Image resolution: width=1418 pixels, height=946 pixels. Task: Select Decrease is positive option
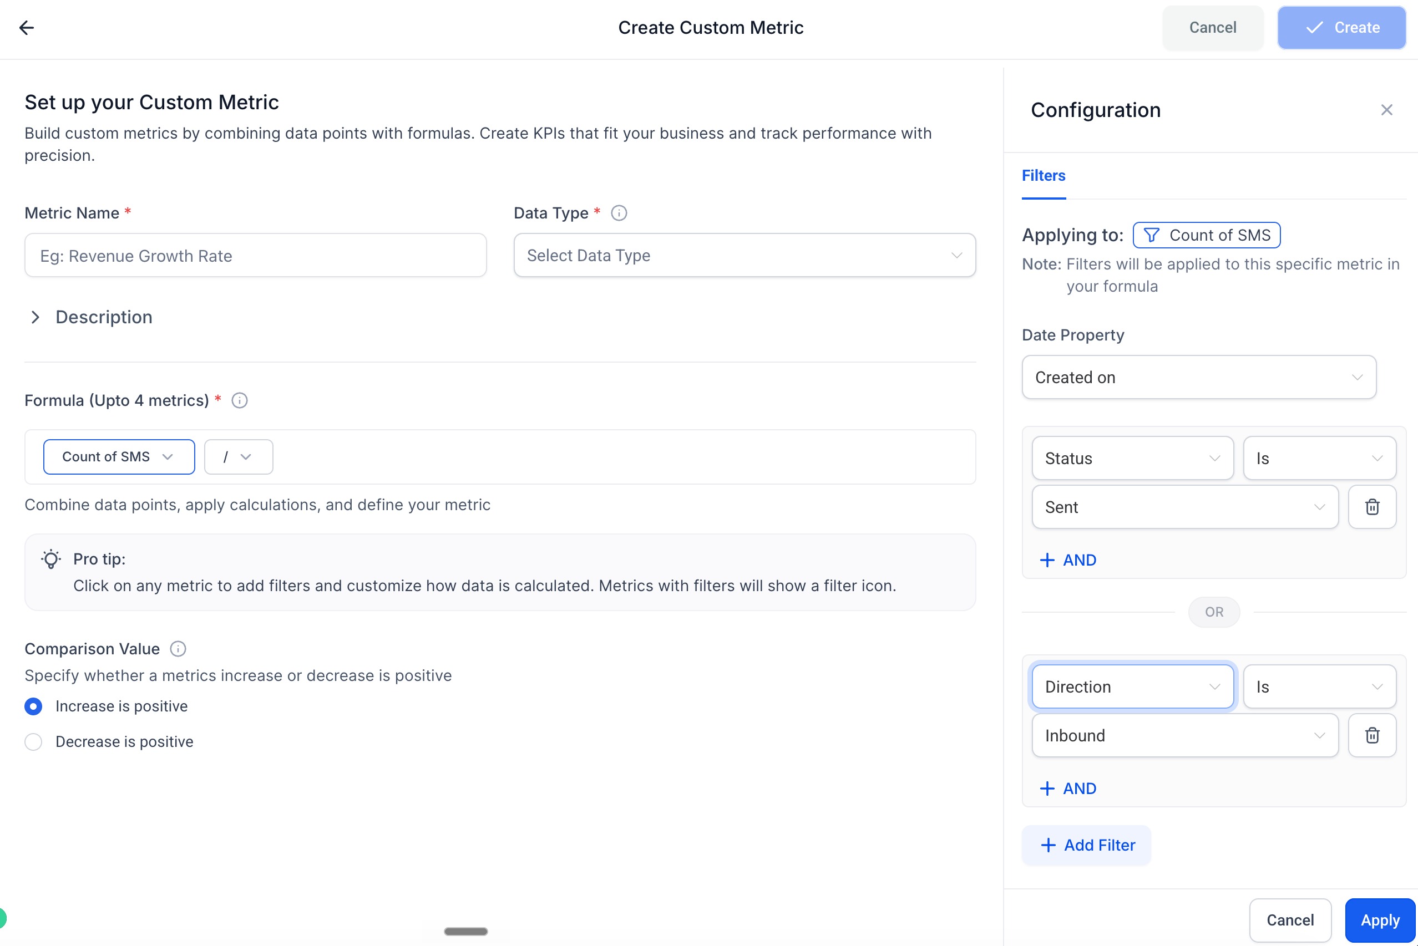(33, 742)
